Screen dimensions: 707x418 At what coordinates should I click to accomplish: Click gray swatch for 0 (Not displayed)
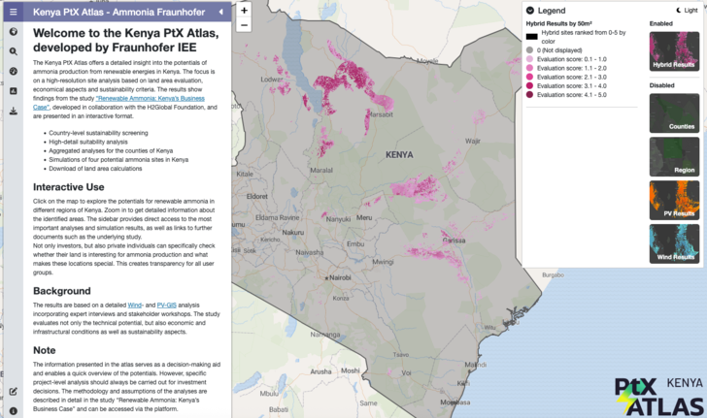530,50
